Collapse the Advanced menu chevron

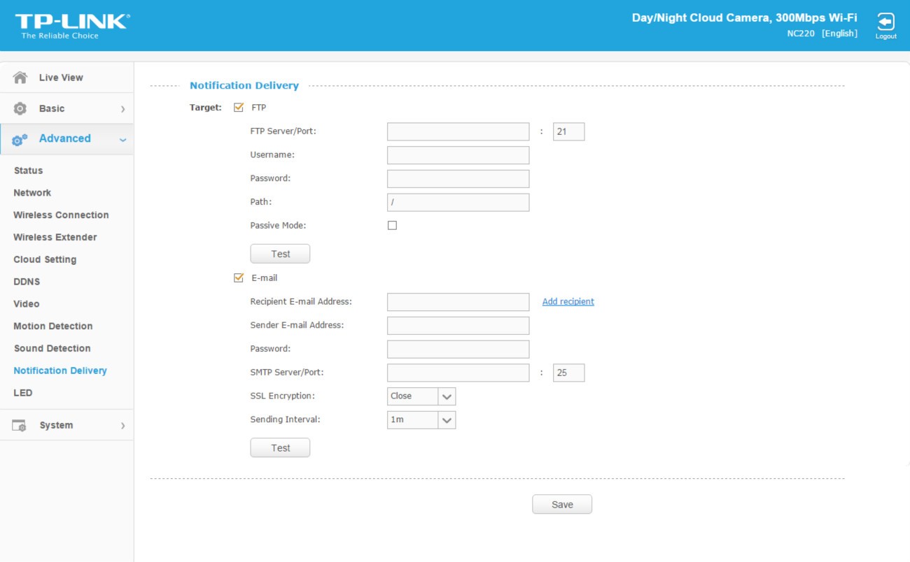tap(122, 140)
